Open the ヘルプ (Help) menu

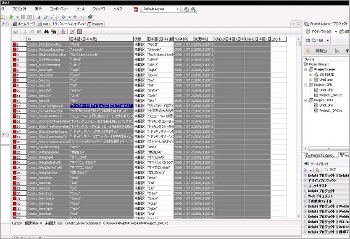(118, 9)
